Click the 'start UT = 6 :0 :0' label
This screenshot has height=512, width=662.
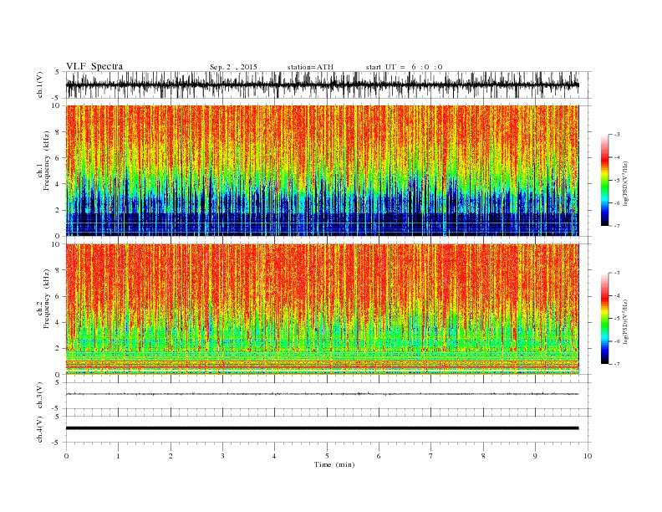tap(404, 67)
